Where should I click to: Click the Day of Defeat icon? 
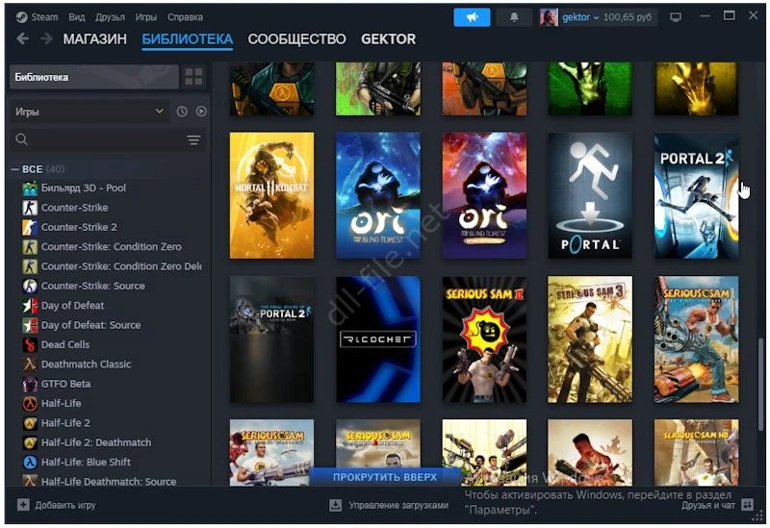pos(30,306)
